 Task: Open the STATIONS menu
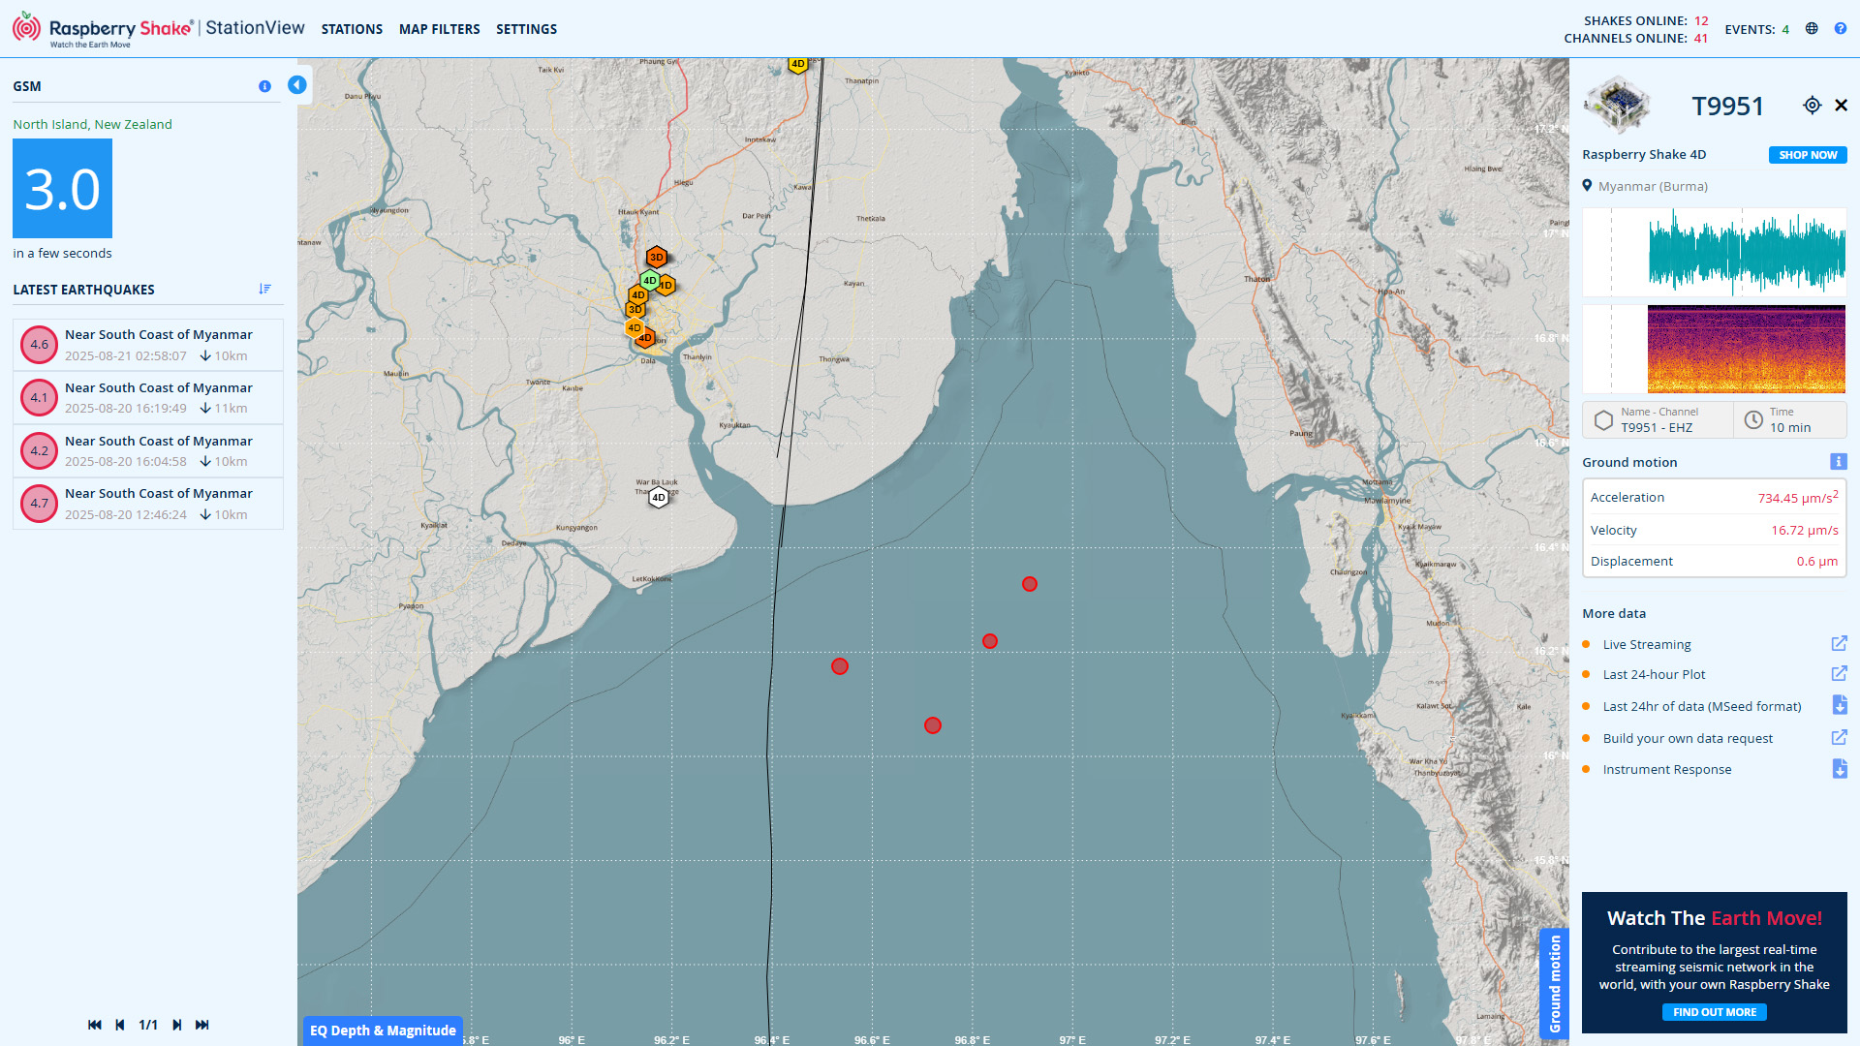coord(352,29)
